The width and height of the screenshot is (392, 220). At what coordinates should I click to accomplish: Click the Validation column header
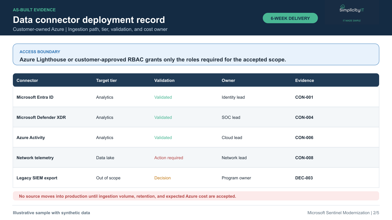point(164,80)
